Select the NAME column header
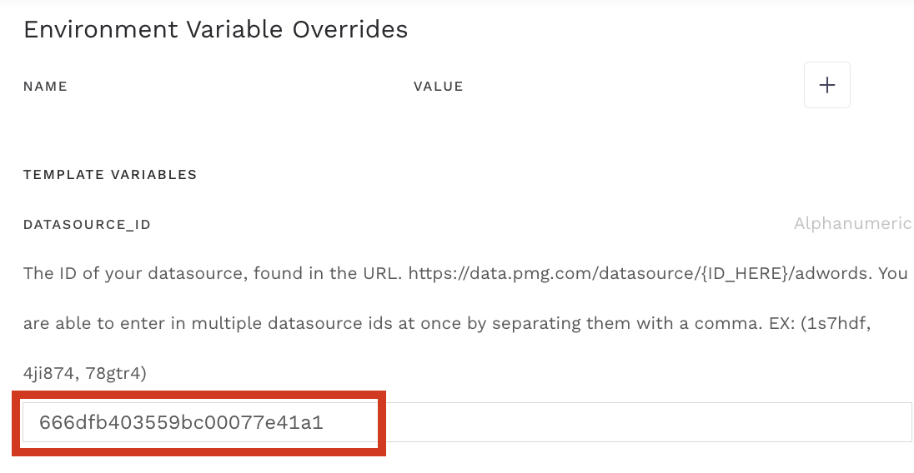The image size is (914, 473). pos(45,87)
